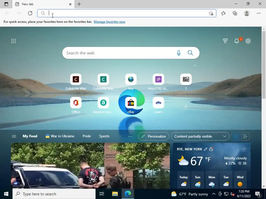Add this page to favorites star icon
Screen dimensions: 266x199
click(x=211, y=13)
